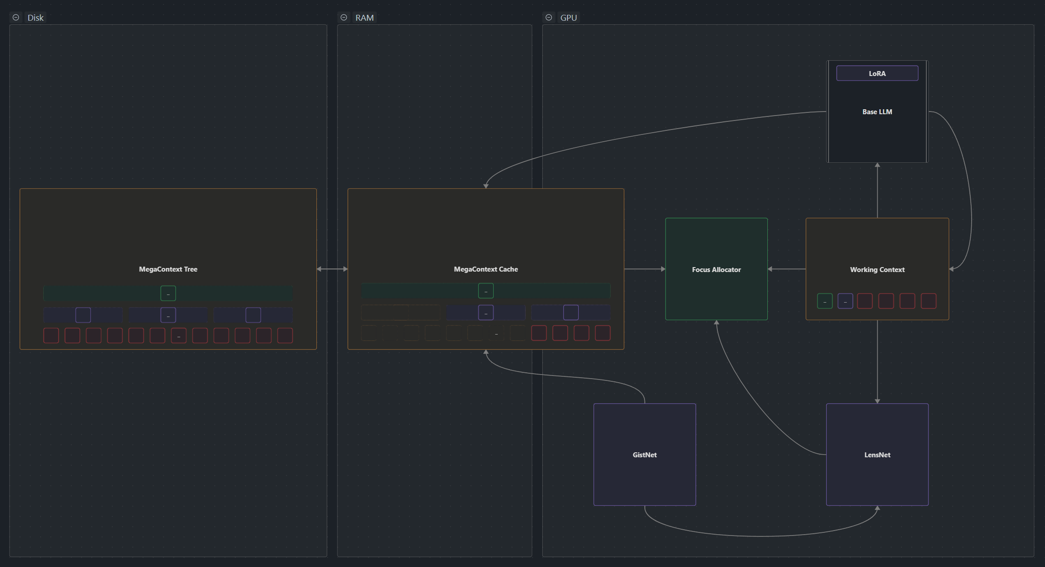
Task: Click purple square in Working Context
Action: click(845, 301)
